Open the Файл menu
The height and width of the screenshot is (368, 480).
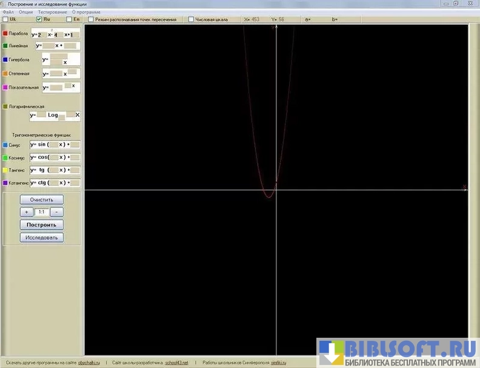8,11
